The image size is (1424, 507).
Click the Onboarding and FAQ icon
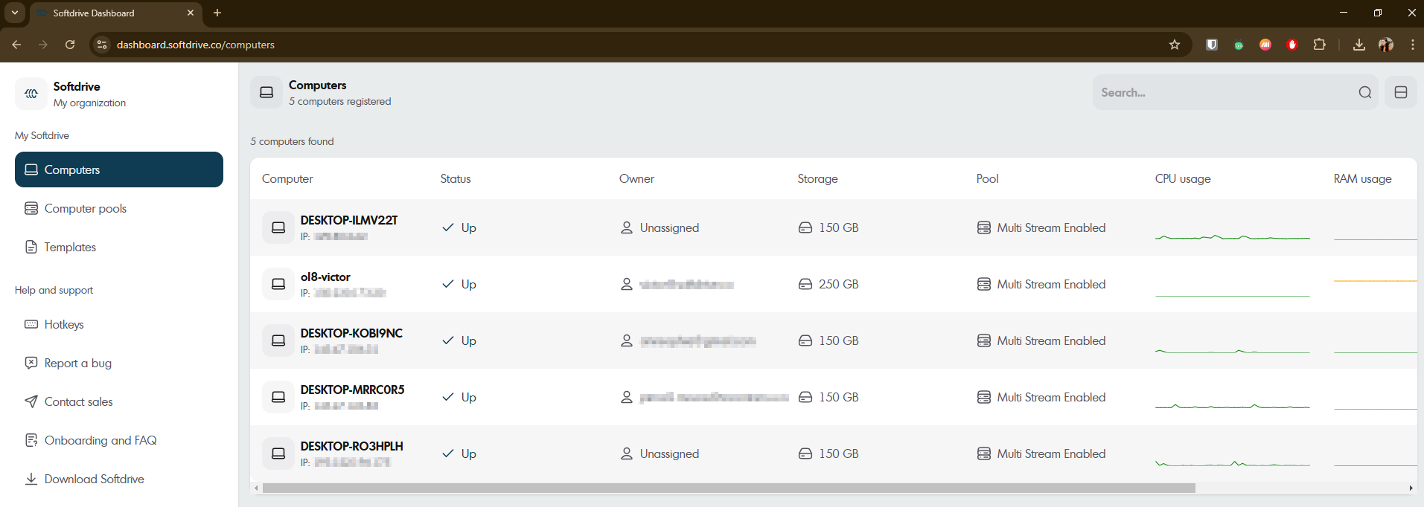[x=31, y=440]
